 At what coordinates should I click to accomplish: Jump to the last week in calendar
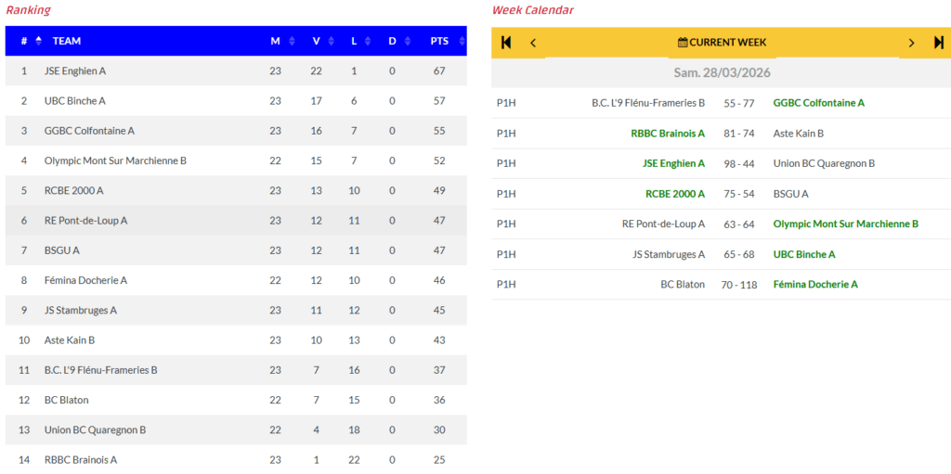(939, 43)
